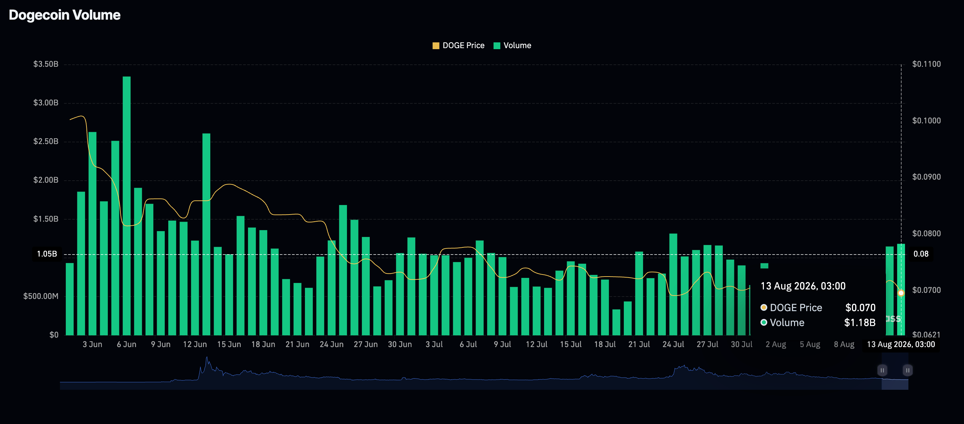Click the 27 Jul date label

pos(707,344)
